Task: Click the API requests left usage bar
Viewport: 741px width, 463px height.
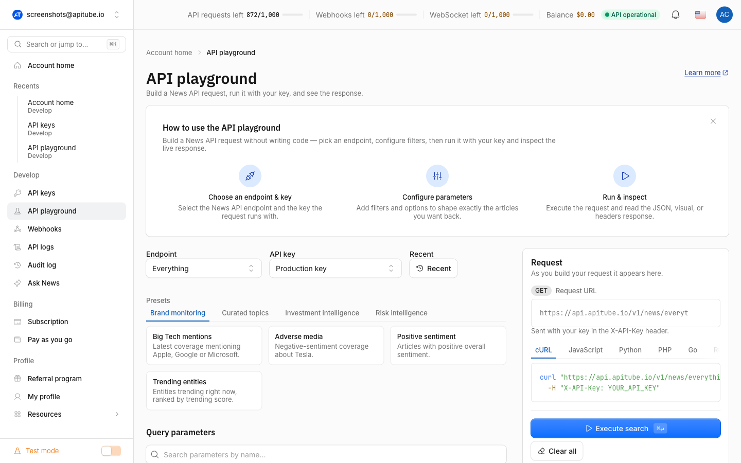Action: [x=293, y=15]
